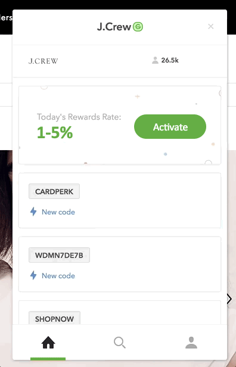
Task: Open the account profile tab
Action: [191, 343]
